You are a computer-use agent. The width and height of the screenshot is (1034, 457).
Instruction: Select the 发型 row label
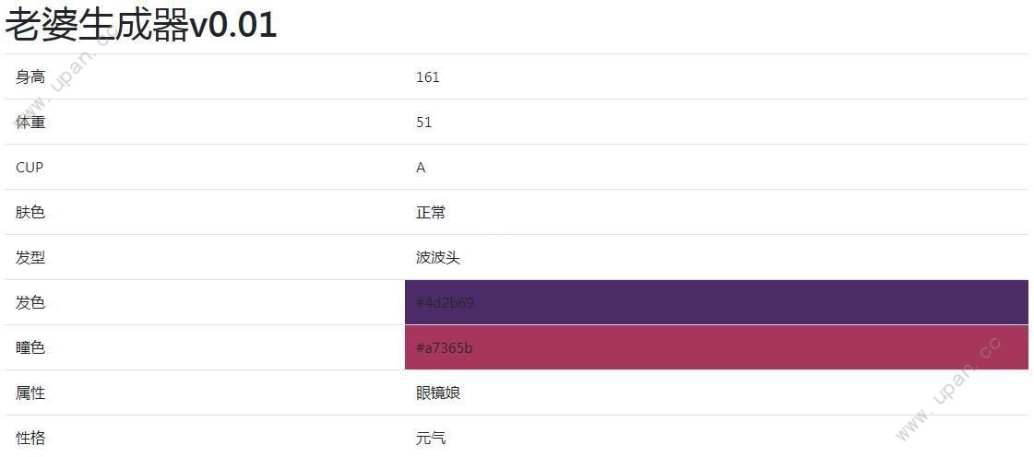(x=30, y=257)
